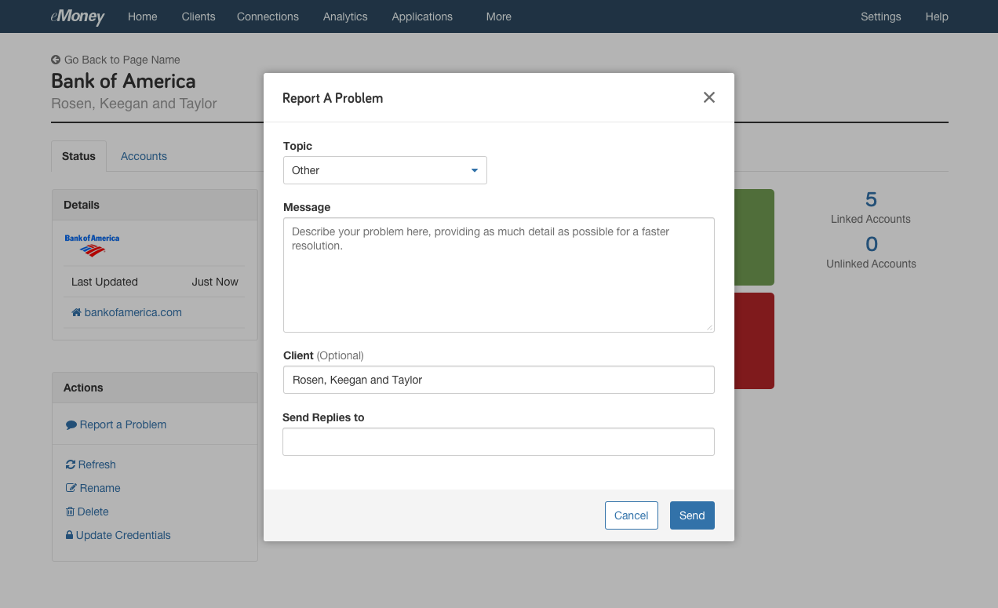Click the Bank of America logo

pos(92,246)
